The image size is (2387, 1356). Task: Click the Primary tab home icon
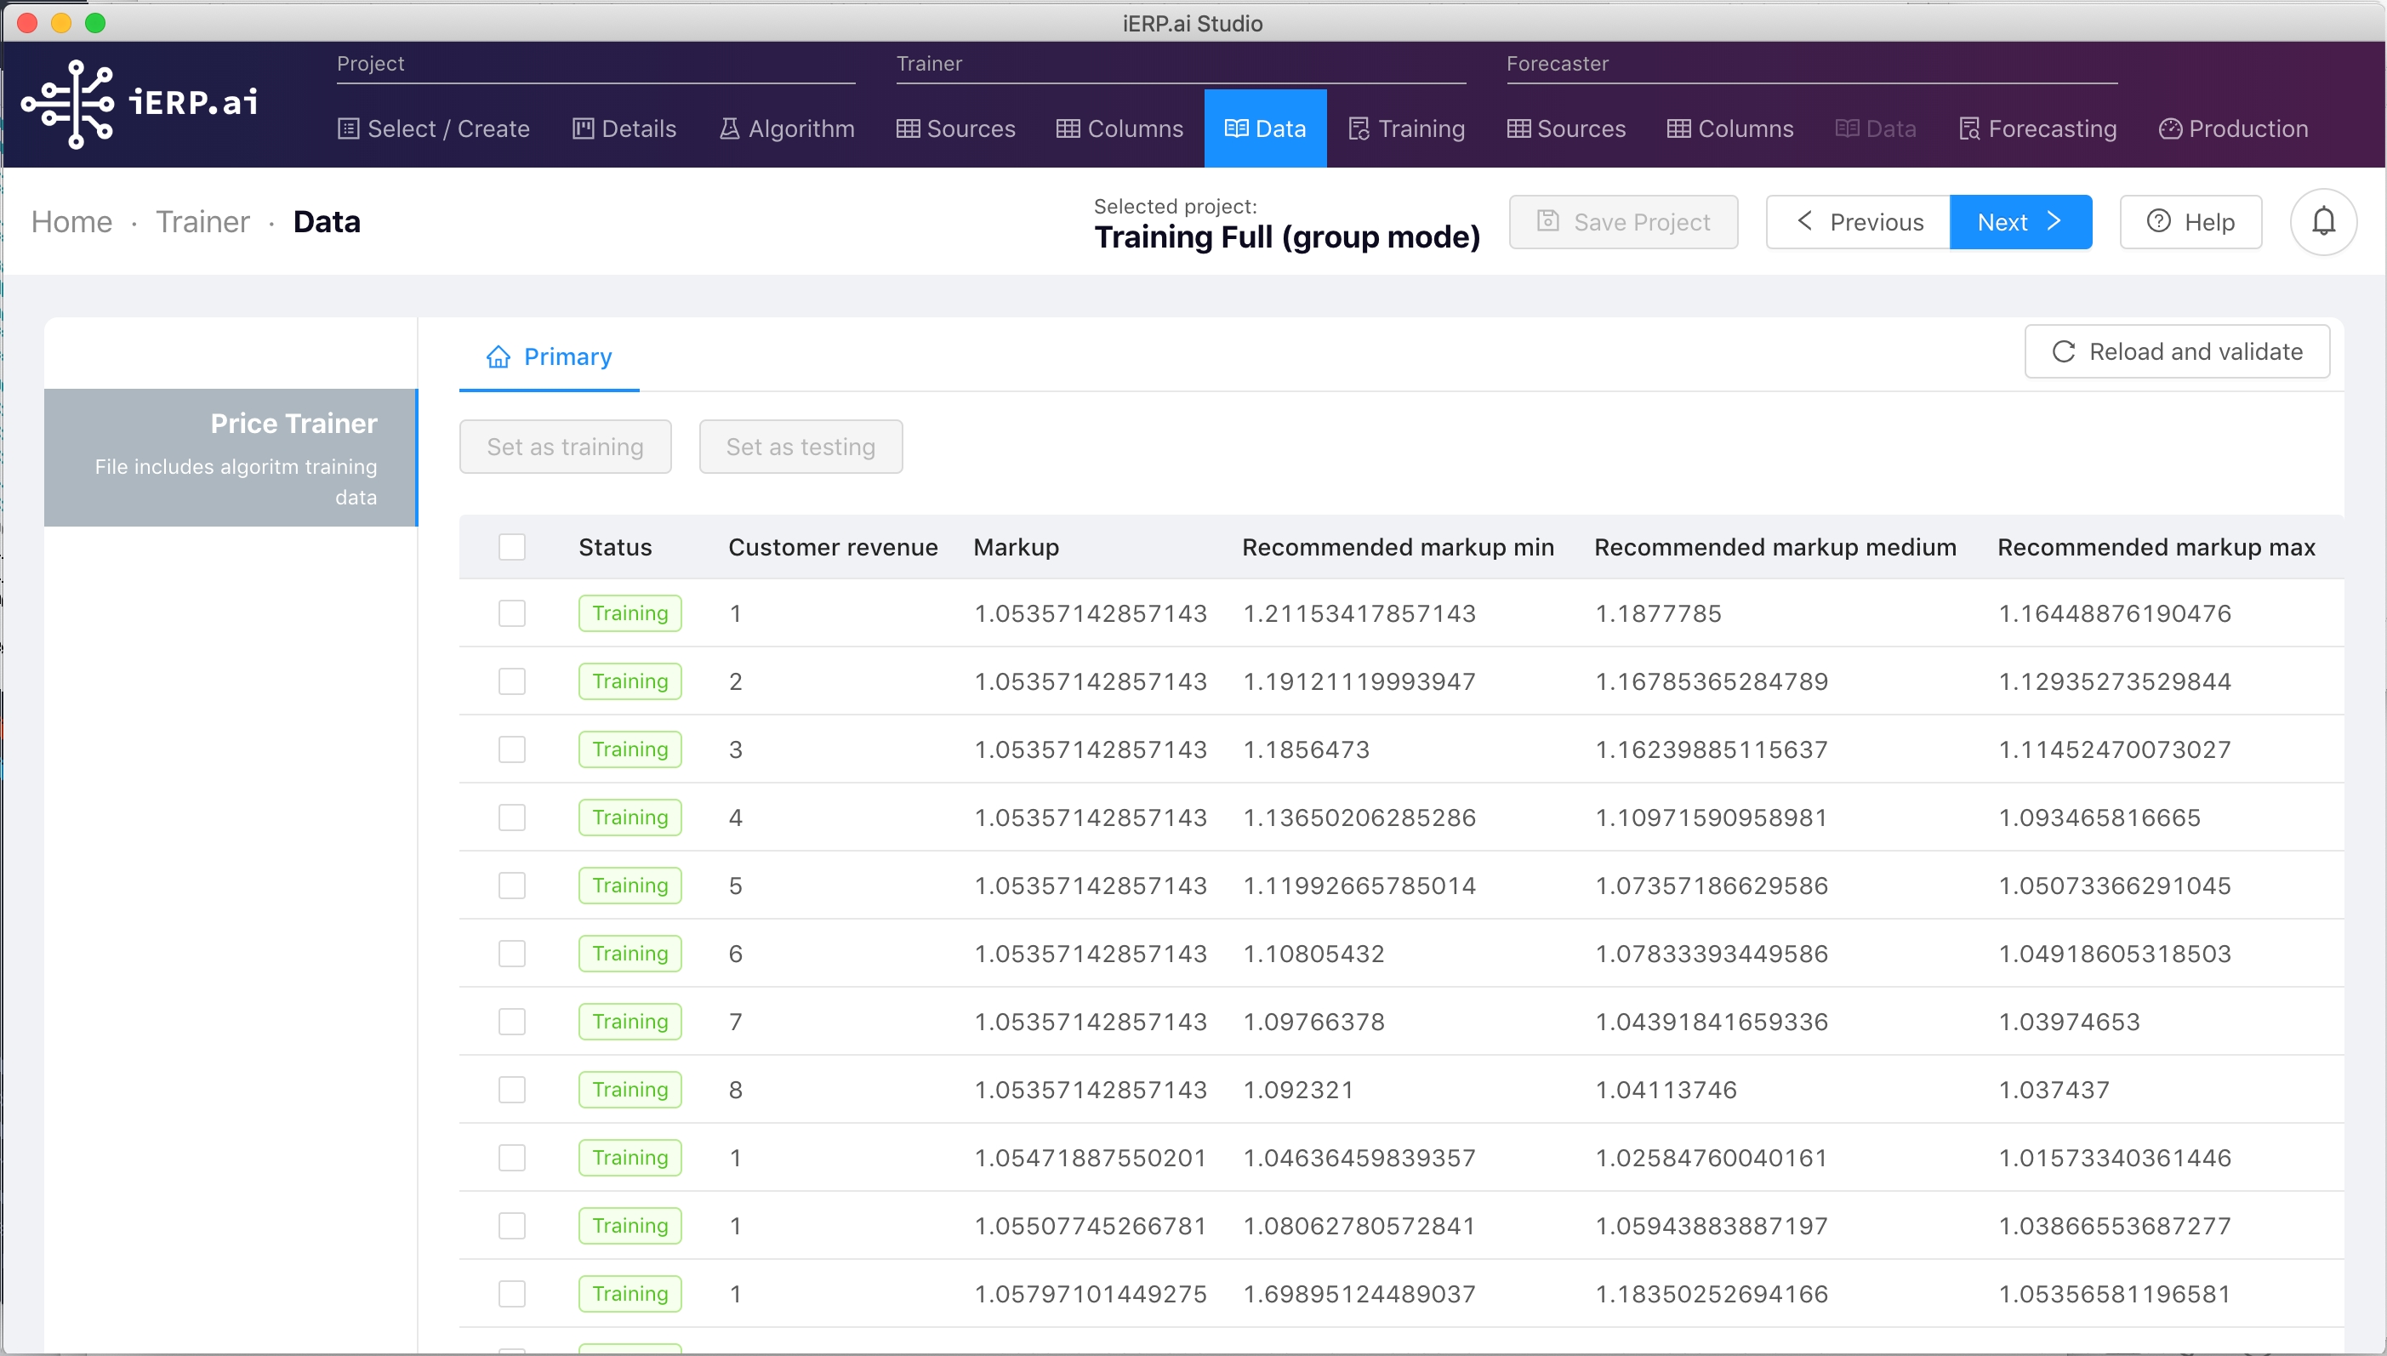point(498,356)
